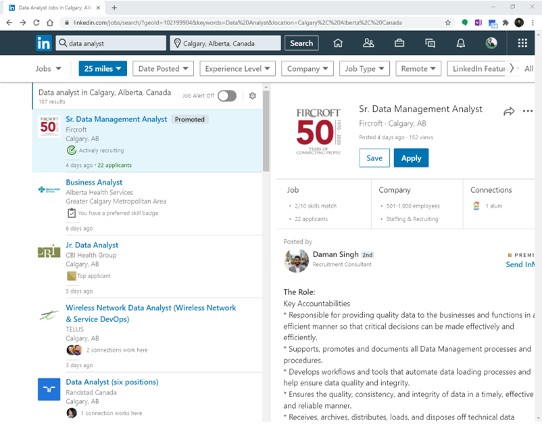Apply to the Fircroft job
This screenshot has width=542, height=435.
click(x=411, y=158)
